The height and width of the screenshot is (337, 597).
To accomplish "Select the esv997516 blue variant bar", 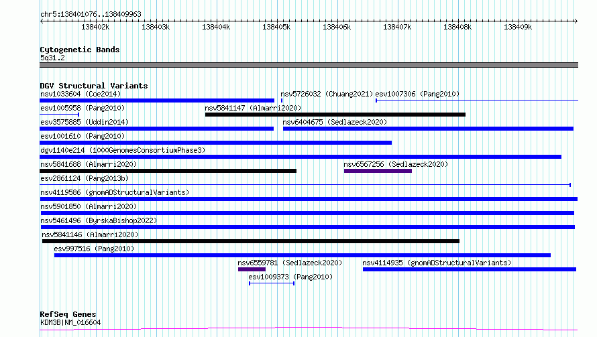I will [303, 255].
